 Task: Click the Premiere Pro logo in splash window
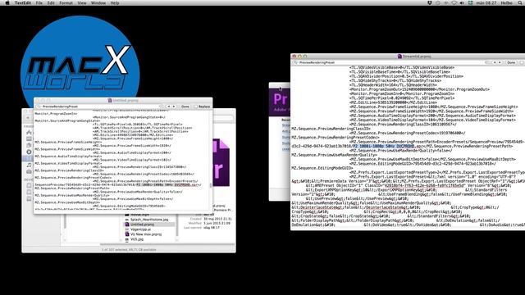pyautogui.click(x=280, y=99)
